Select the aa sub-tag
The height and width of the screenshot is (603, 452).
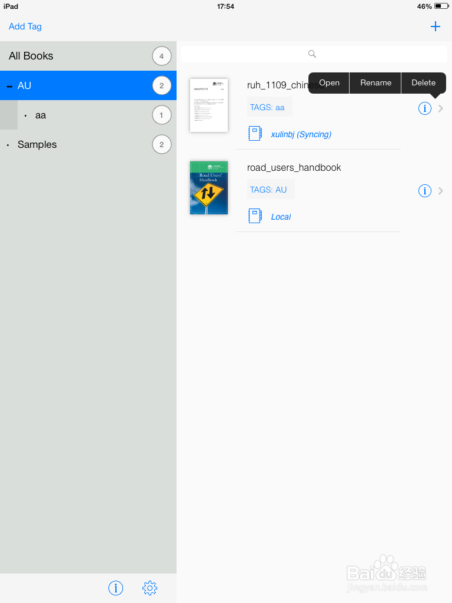(88, 115)
